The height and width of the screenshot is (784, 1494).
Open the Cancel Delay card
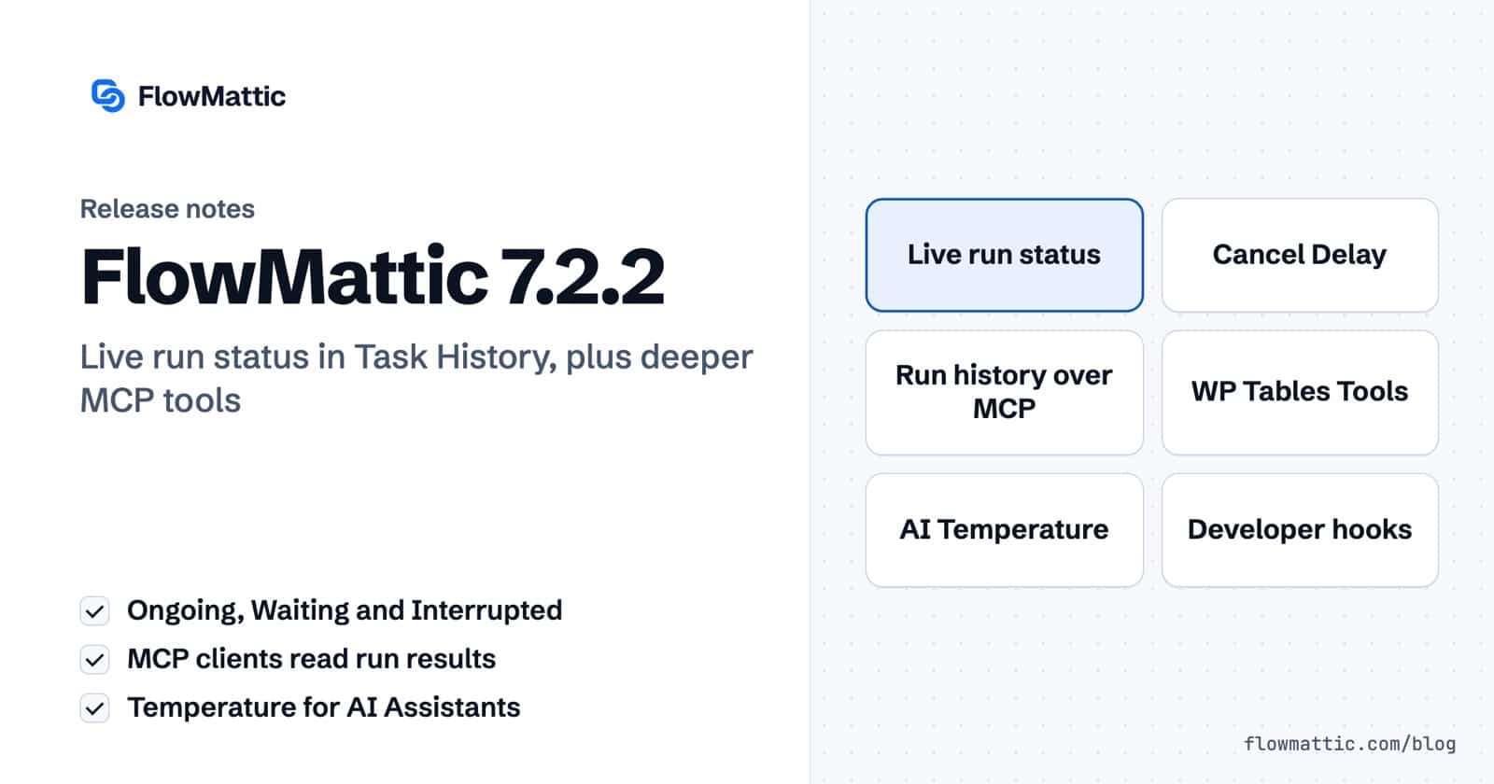click(x=1300, y=255)
